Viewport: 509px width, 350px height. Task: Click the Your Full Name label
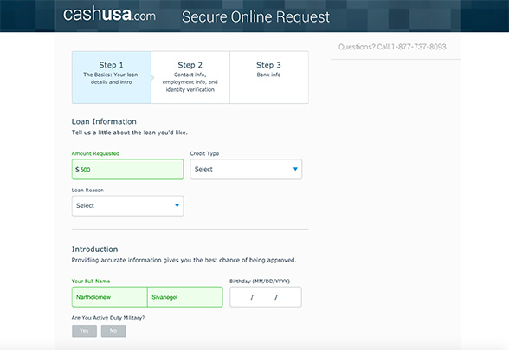coord(91,281)
